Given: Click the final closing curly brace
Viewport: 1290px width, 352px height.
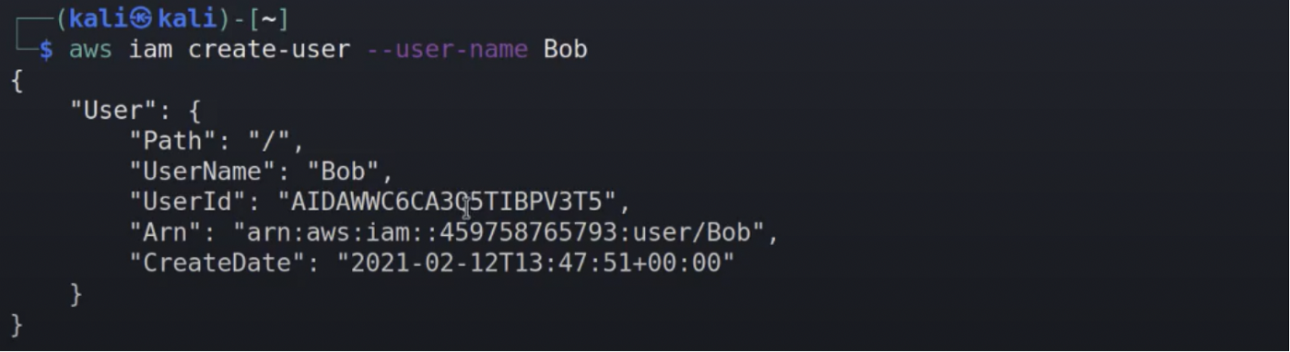Looking at the screenshot, I should [16, 324].
